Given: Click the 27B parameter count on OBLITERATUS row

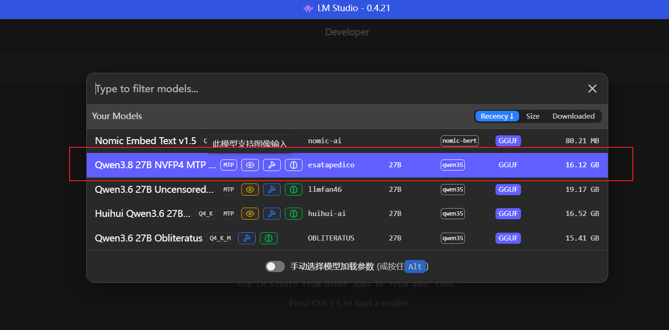Looking at the screenshot, I should (x=395, y=238).
